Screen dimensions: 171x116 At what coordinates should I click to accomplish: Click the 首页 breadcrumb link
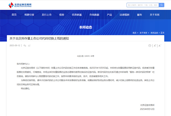click(135, 33)
